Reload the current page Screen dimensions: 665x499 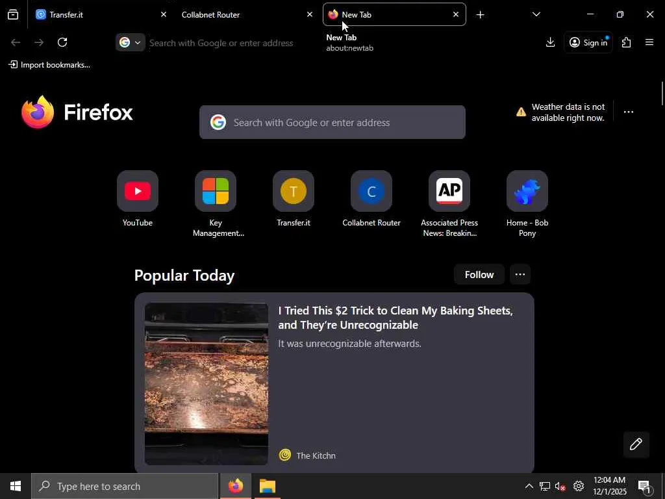[62, 42]
